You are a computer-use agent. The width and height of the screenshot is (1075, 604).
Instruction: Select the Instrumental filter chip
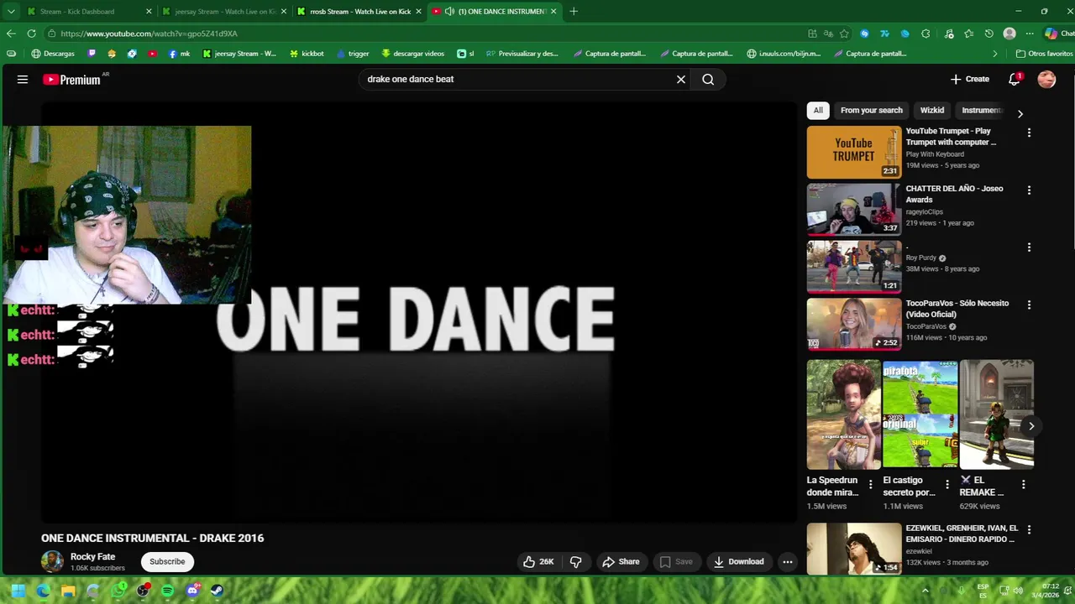click(x=981, y=110)
